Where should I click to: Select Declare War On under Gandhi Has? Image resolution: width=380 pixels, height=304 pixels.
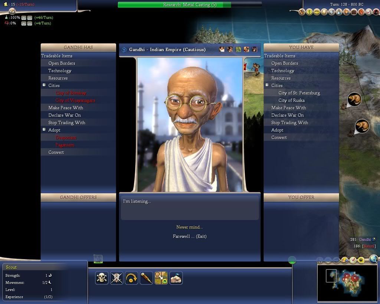click(65, 115)
